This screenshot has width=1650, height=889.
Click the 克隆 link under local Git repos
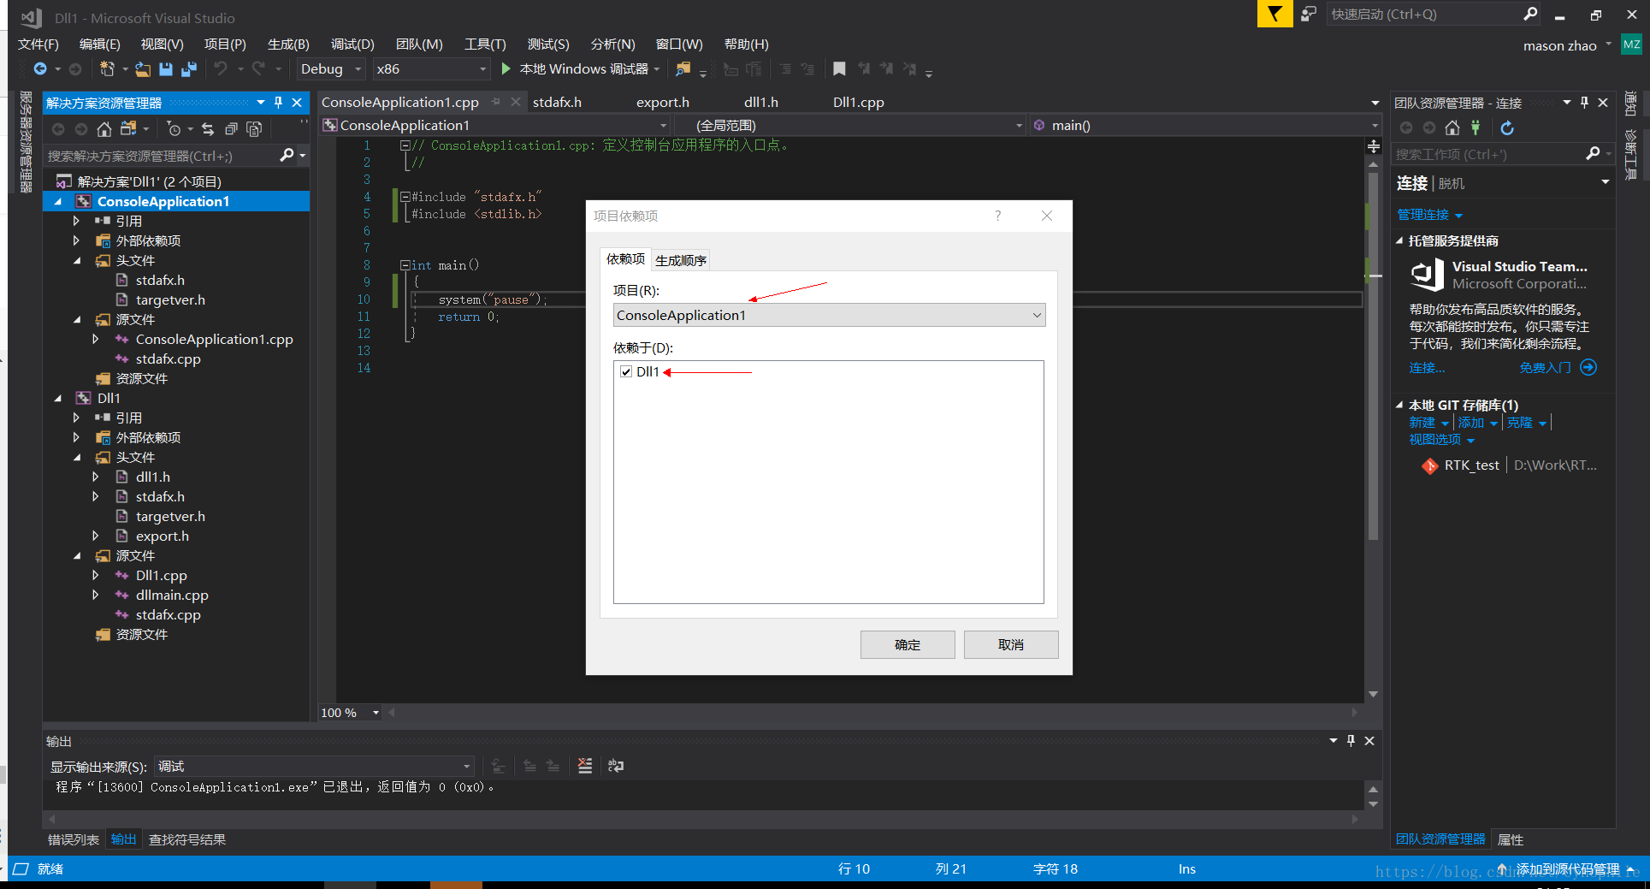tap(1519, 422)
